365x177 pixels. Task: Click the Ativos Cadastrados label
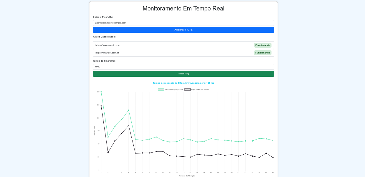(x=104, y=37)
